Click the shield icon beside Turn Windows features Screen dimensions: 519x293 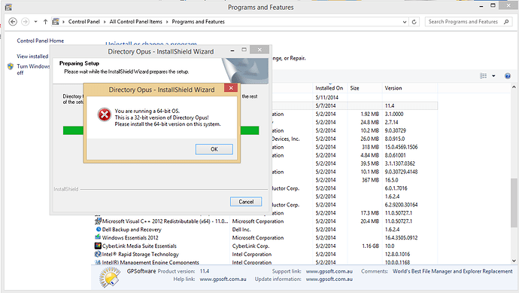pyautogui.click(x=11, y=66)
